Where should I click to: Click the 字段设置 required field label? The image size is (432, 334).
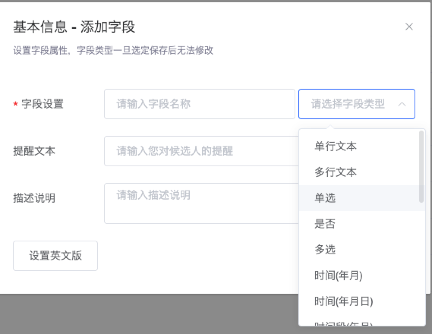tap(42, 104)
